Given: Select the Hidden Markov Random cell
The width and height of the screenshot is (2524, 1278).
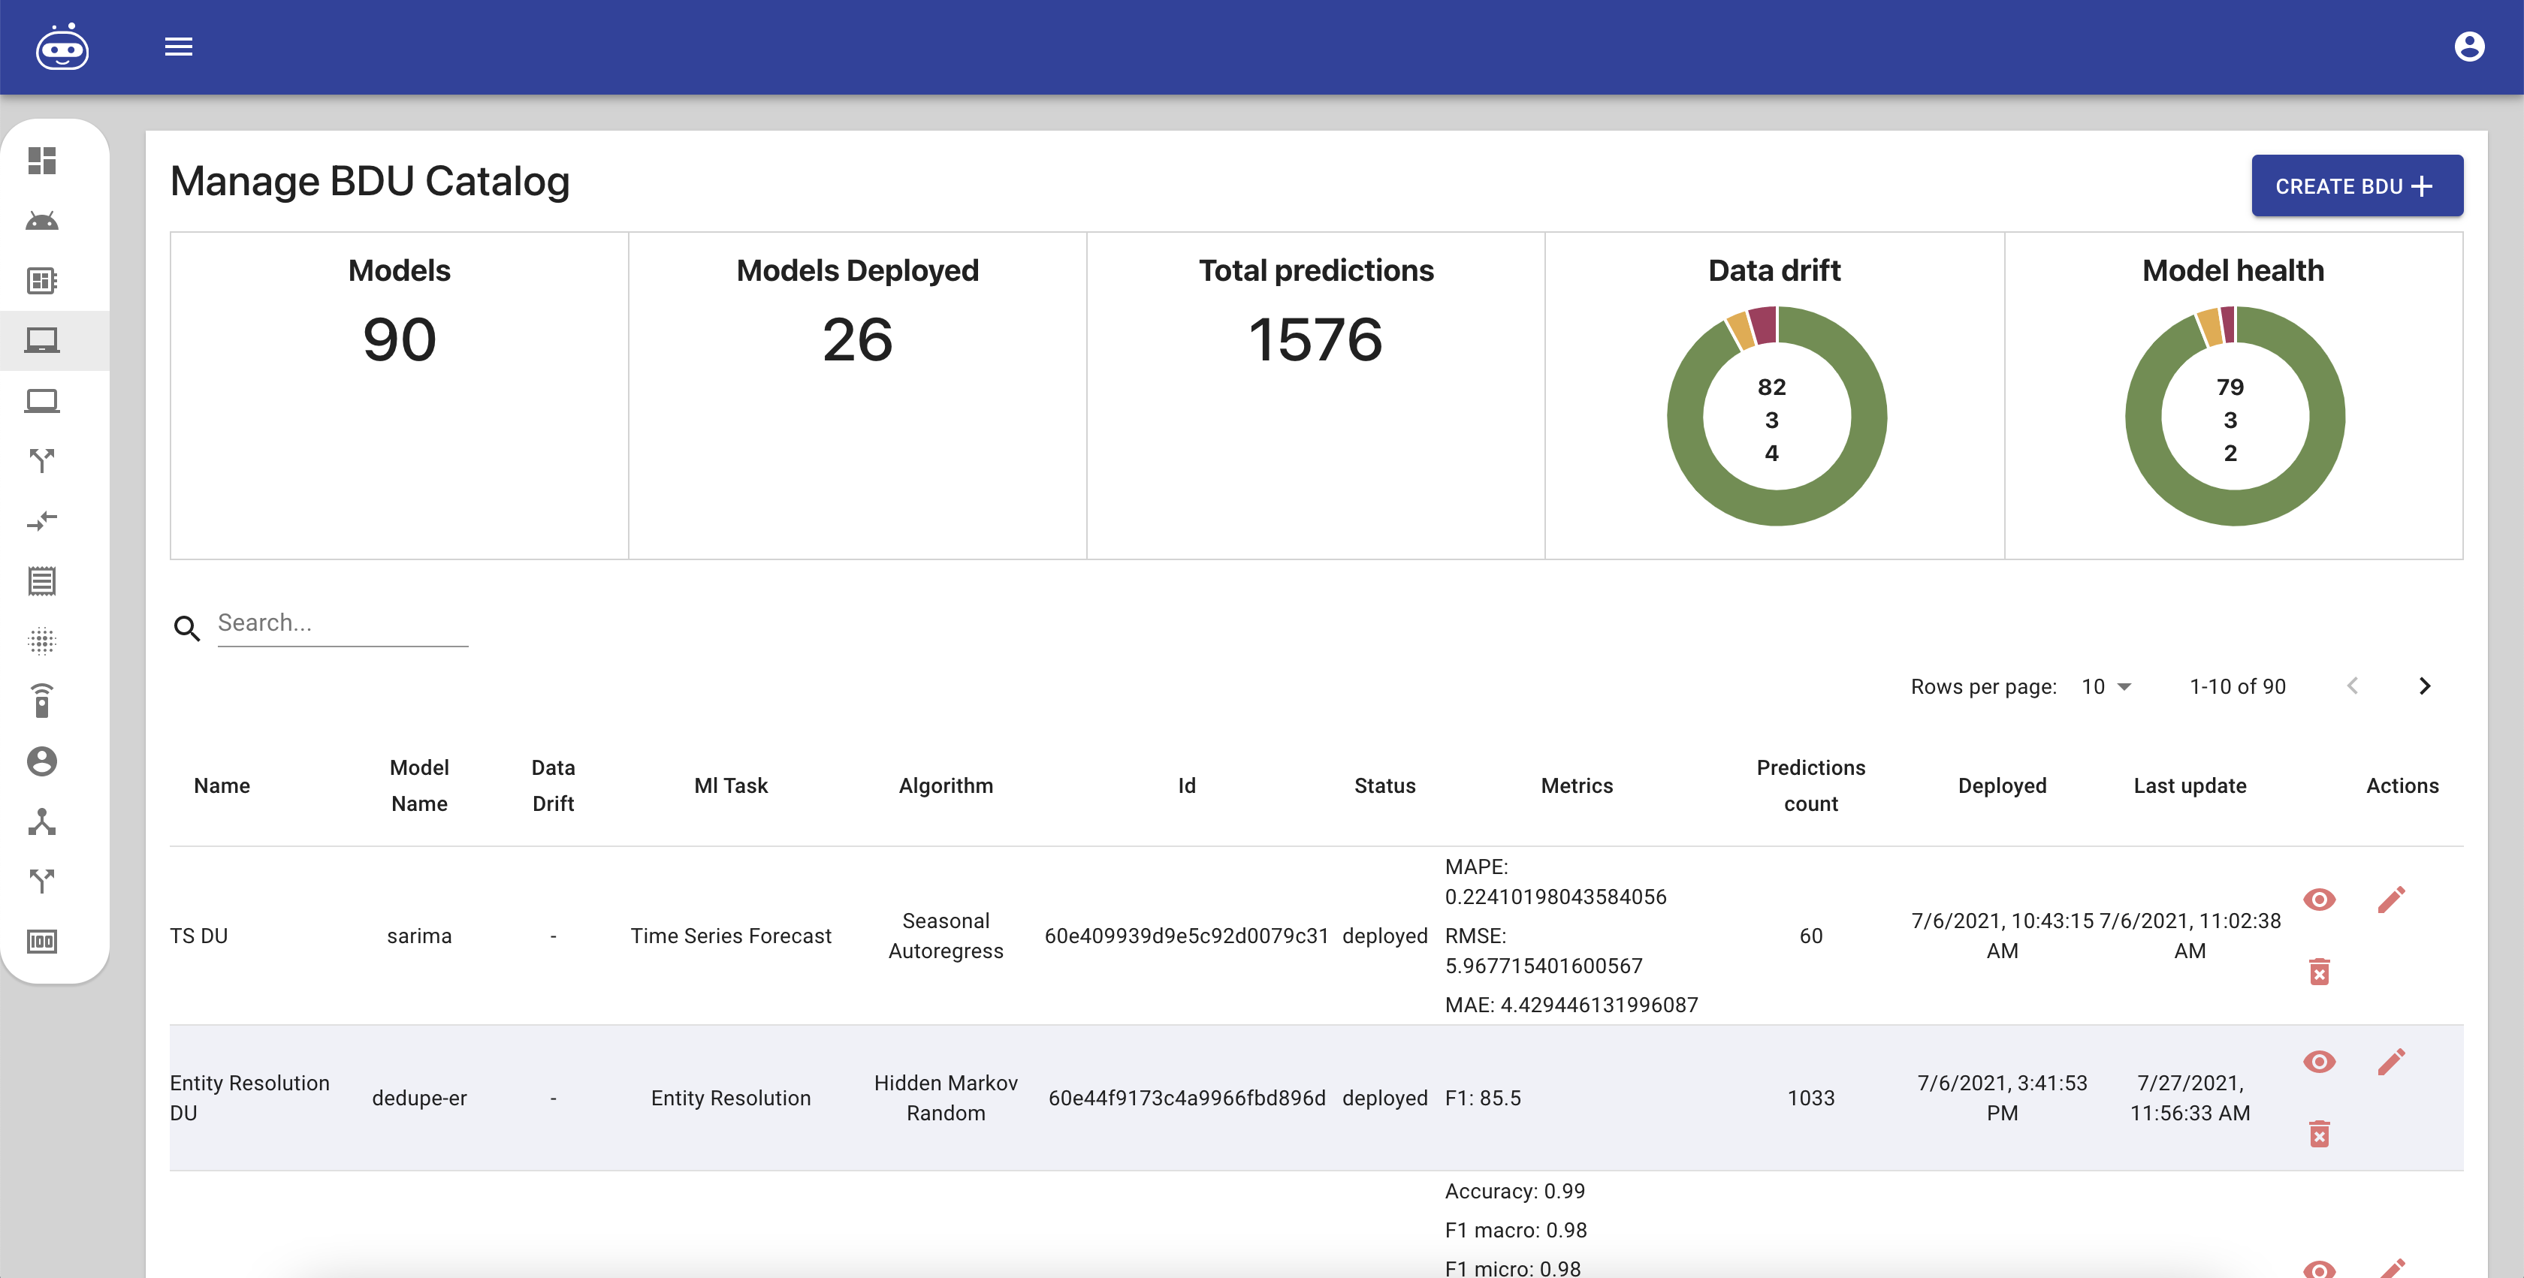Looking at the screenshot, I should pos(946,1098).
